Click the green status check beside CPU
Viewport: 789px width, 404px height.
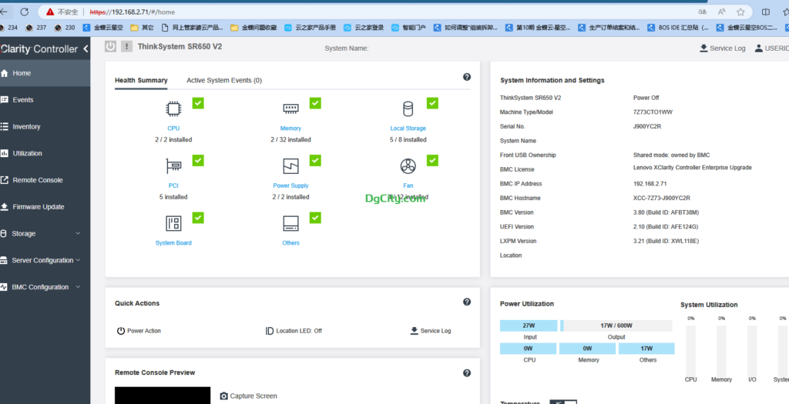click(x=198, y=103)
